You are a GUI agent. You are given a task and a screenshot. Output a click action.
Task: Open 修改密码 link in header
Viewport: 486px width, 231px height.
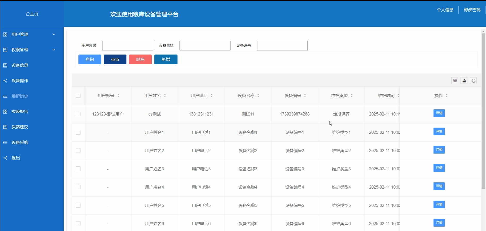472,10
